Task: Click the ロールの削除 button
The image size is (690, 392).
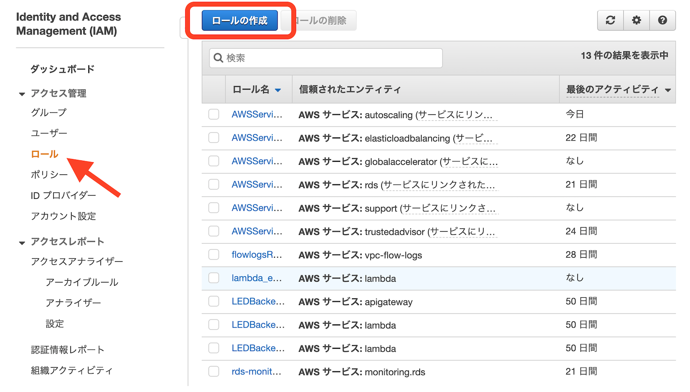Action: (x=321, y=20)
